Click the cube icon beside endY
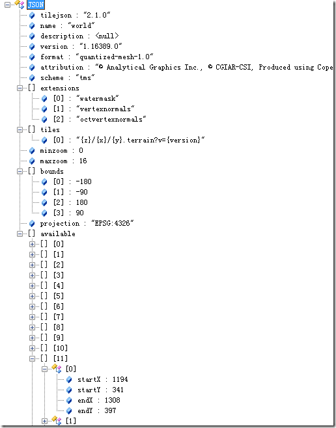Viewport: 336px width, 428px height. click(x=69, y=410)
